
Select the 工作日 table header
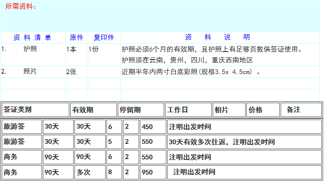click(178, 110)
